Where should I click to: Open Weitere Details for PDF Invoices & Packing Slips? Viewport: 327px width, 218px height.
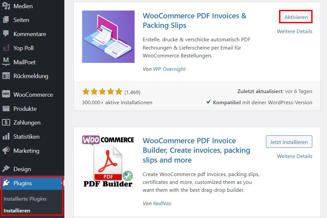[294, 31]
